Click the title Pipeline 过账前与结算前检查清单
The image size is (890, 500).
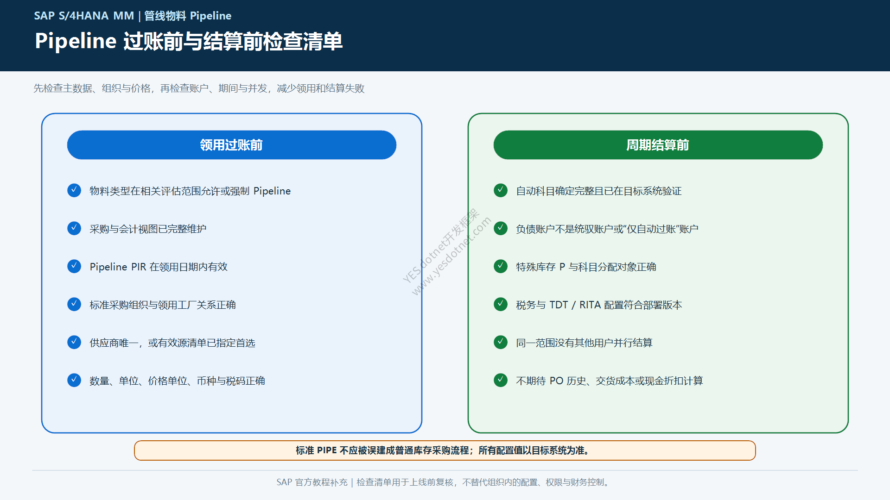189,41
